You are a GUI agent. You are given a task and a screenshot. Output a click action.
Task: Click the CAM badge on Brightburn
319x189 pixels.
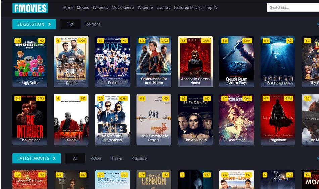pos(288,98)
